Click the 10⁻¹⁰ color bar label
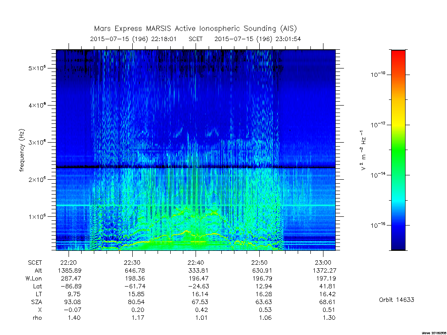Viewport: 447px width, 335px height. [x=378, y=75]
